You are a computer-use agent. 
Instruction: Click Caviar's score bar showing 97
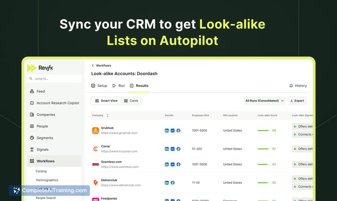(x=263, y=149)
